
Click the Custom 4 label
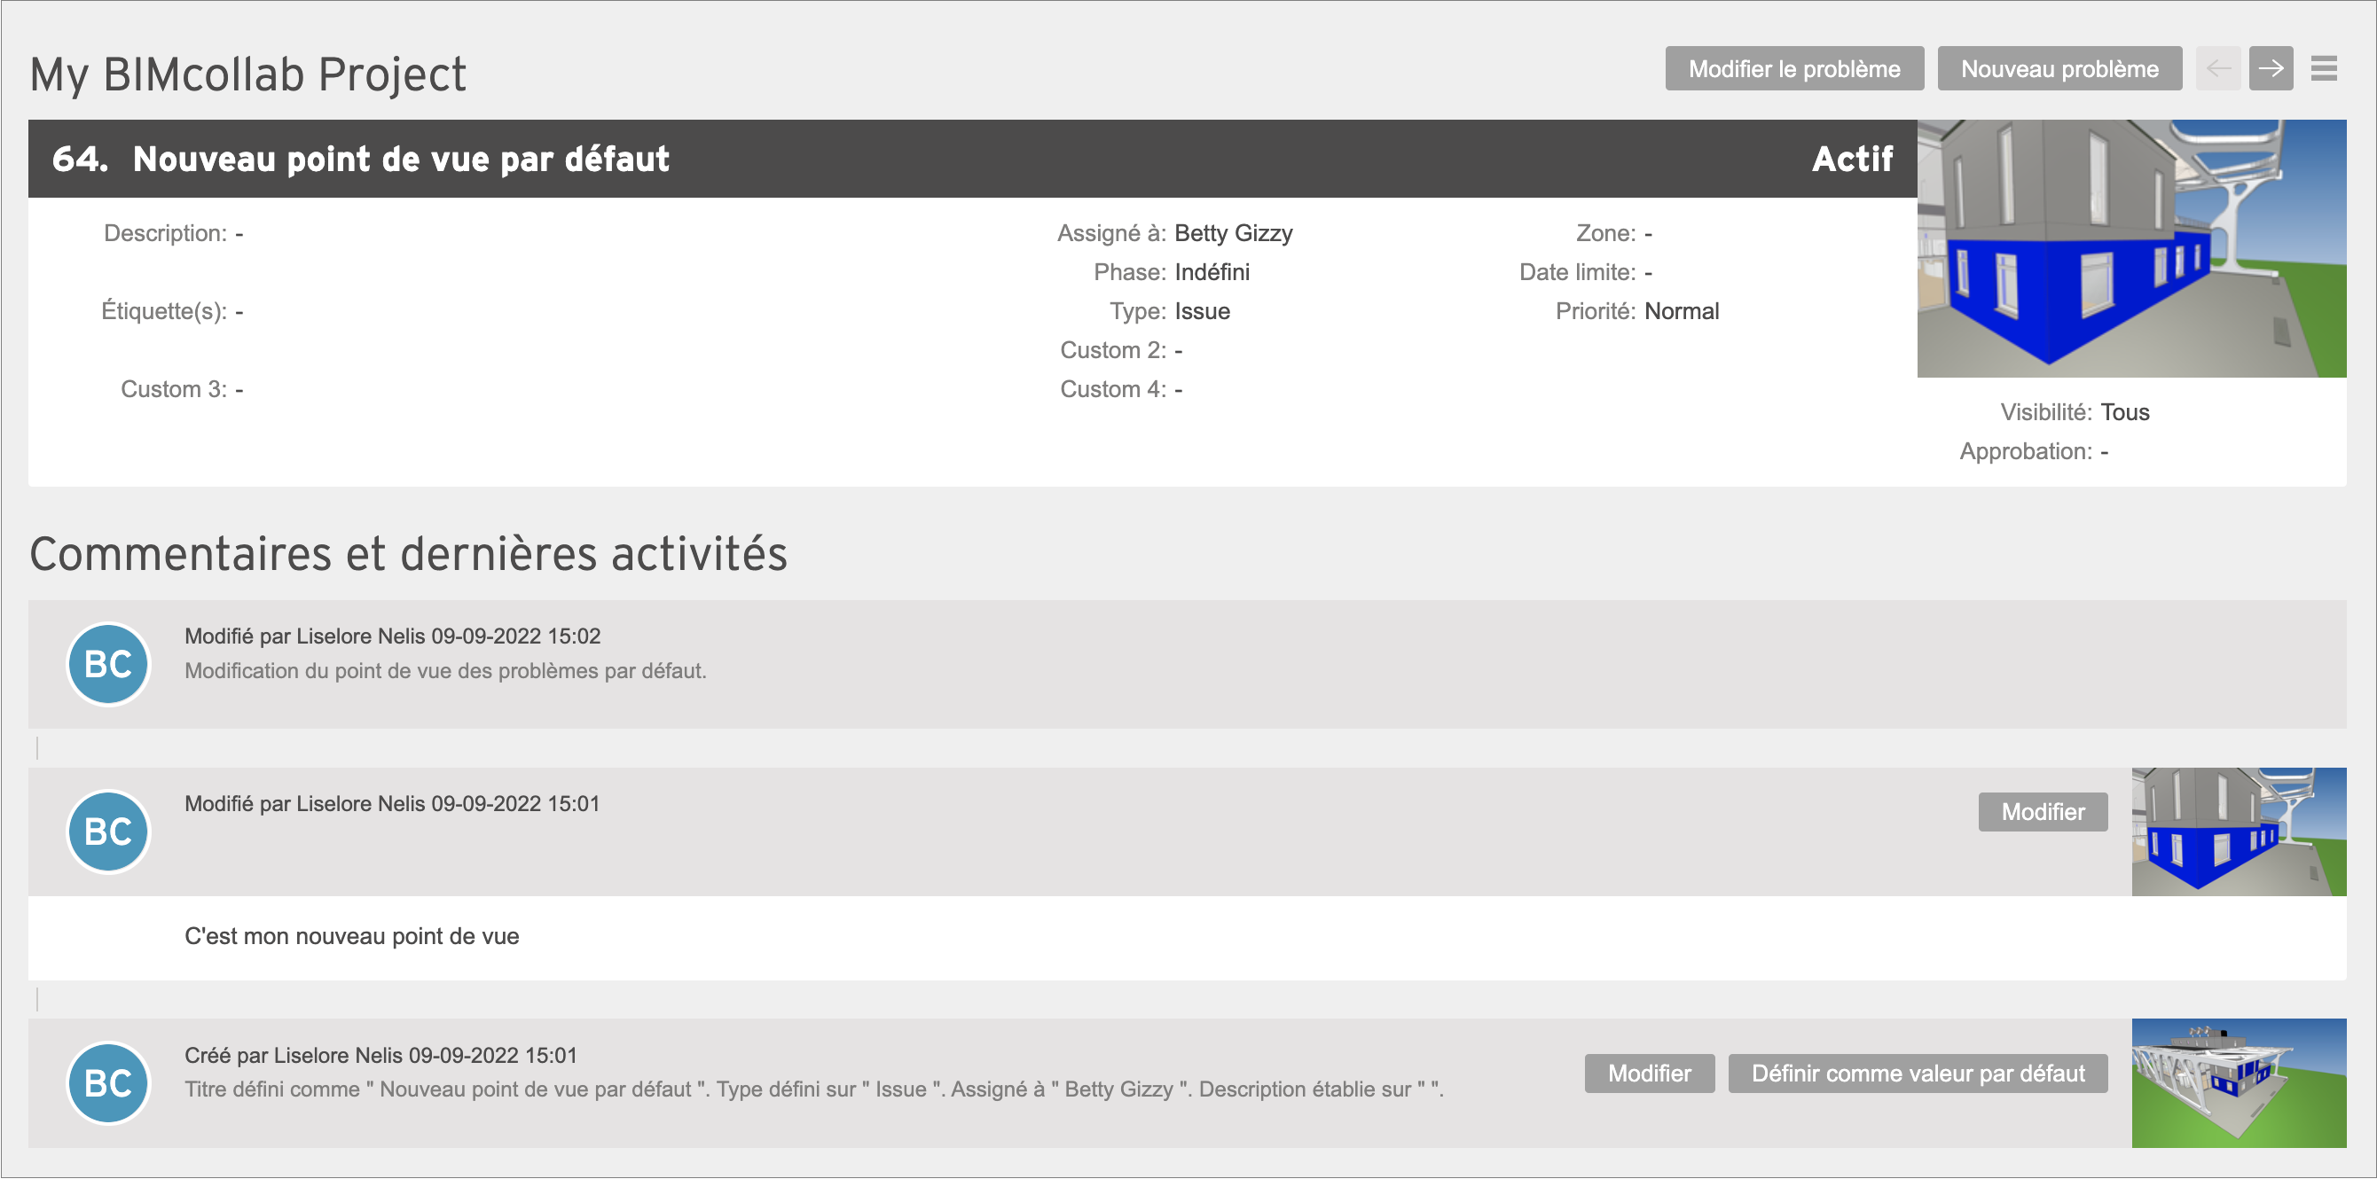coord(1113,389)
